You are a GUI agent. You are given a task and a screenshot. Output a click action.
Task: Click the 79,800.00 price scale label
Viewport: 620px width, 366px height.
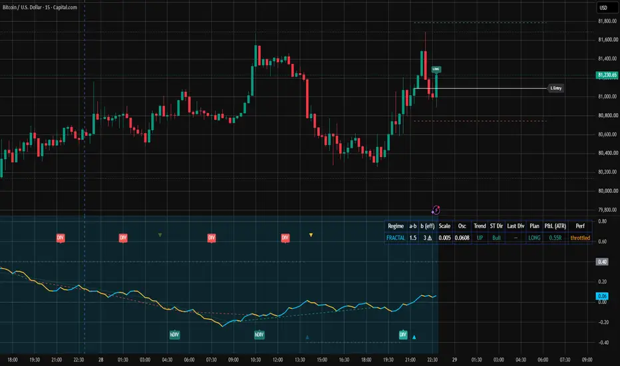(x=607, y=210)
